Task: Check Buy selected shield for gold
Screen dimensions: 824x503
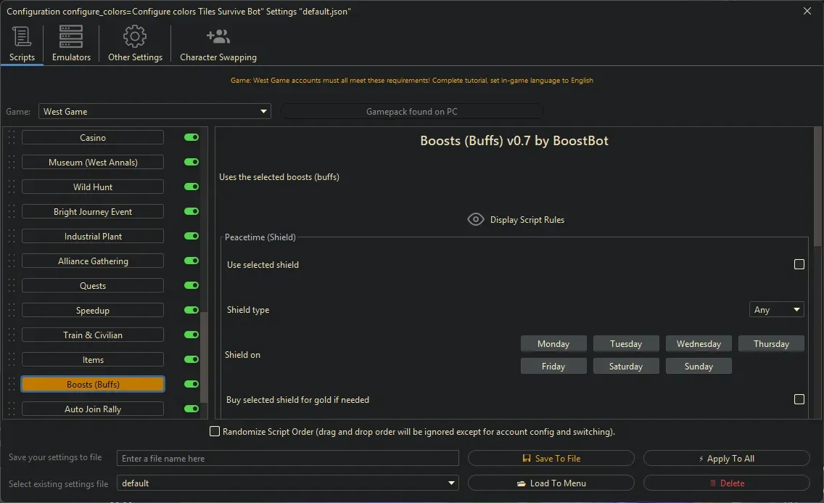Action: 799,399
